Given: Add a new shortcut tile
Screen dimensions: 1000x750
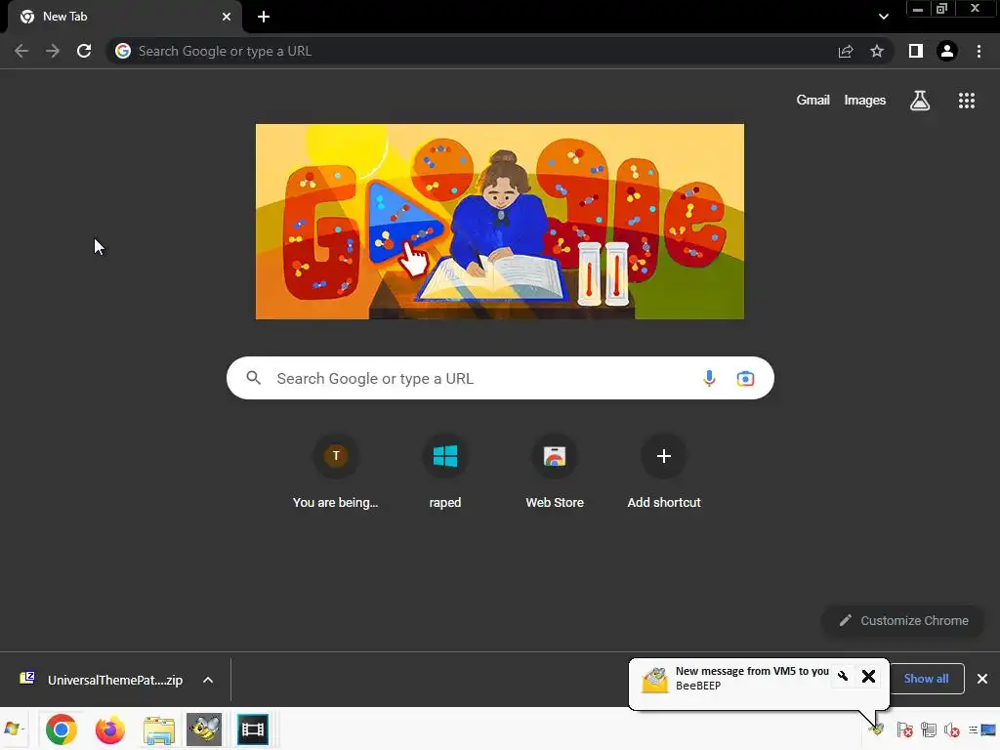Looking at the screenshot, I should 664,473.
